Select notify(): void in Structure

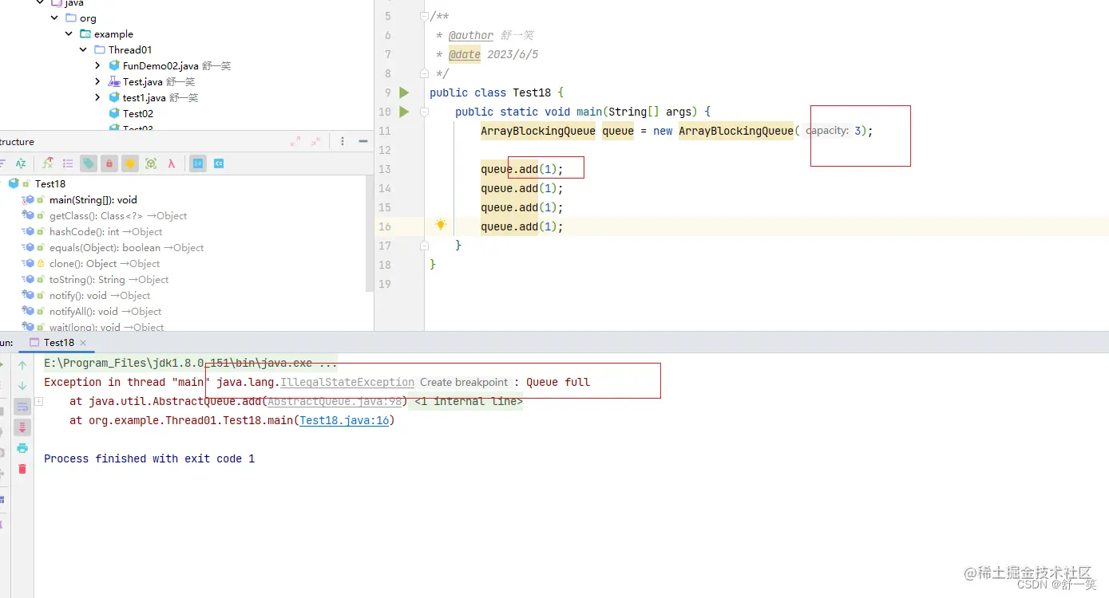pos(100,295)
